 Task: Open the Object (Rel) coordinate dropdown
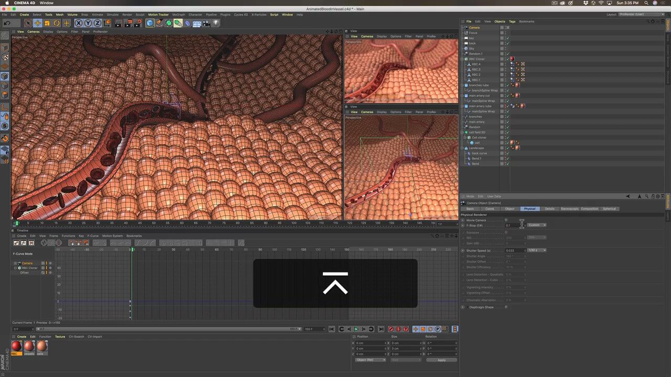(x=370, y=360)
